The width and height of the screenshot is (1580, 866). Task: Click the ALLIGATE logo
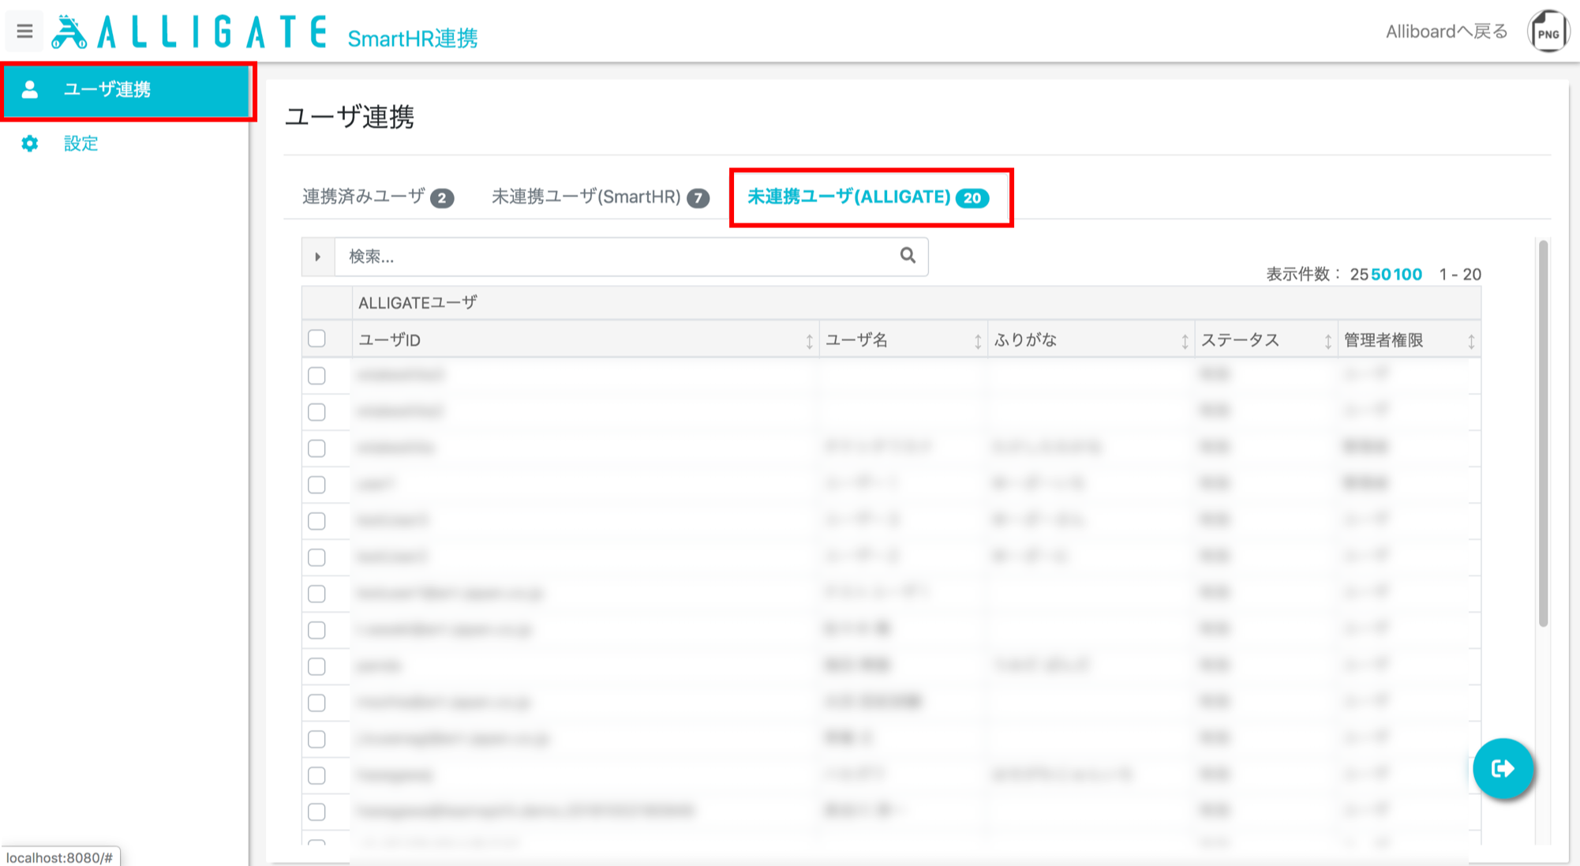tap(189, 32)
